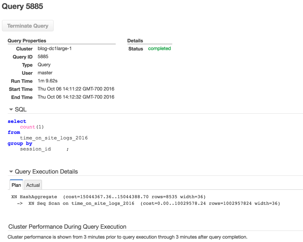Click the Query Execution Details heading
This screenshot has height=242, width=303.
click(x=46, y=172)
